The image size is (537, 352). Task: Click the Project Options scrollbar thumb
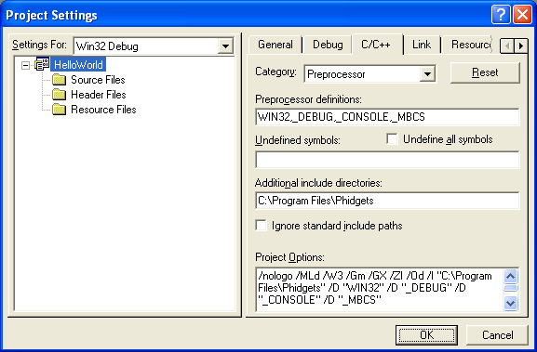(x=511, y=288)
